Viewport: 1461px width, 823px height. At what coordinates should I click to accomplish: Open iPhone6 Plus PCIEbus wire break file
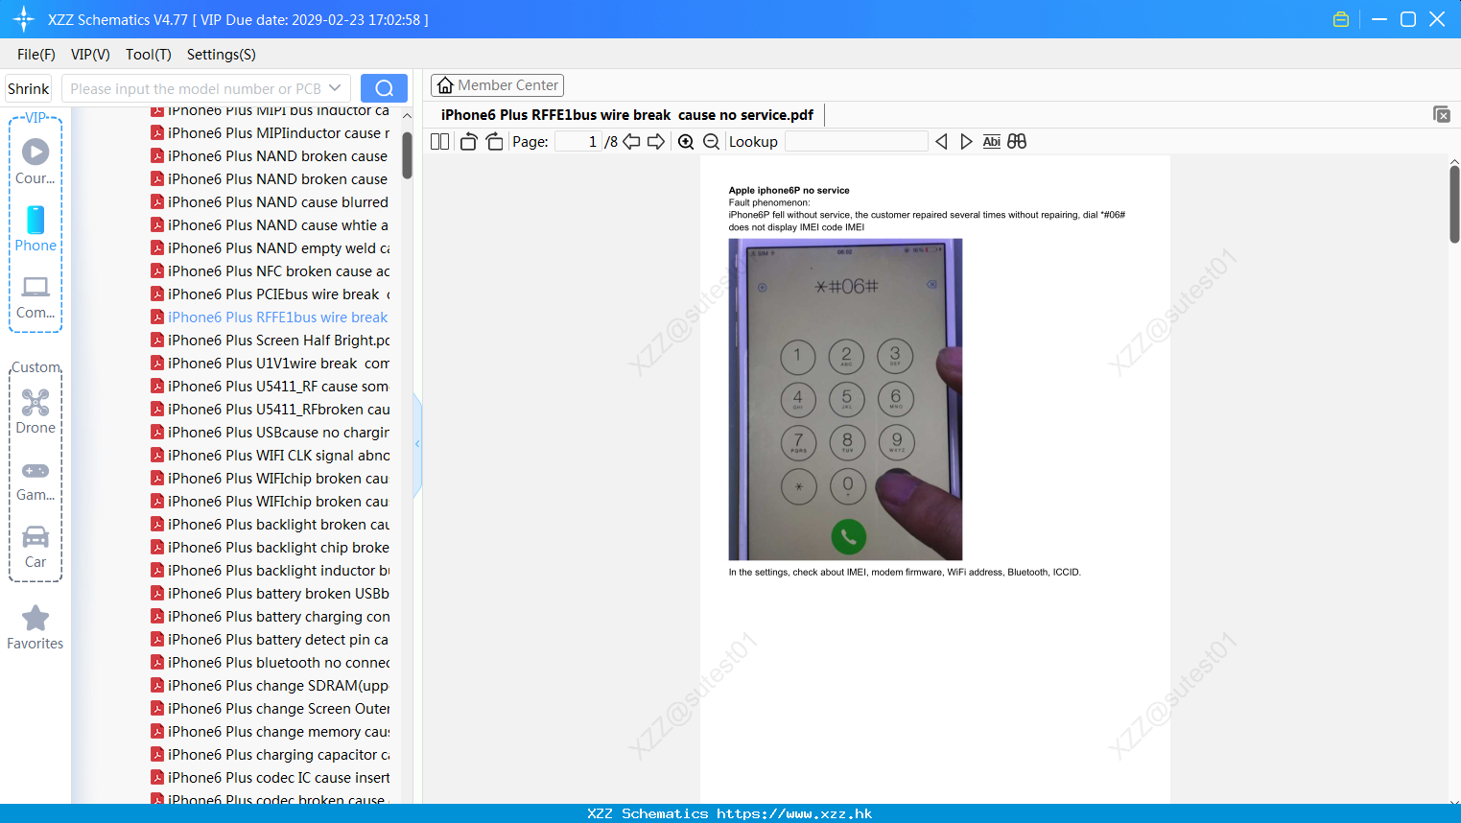270,294
